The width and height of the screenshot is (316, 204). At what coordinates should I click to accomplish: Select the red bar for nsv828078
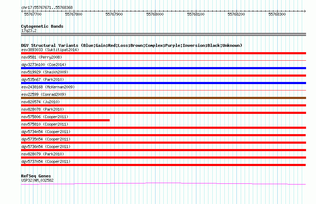pyautogui.click(x=163, y=113)
